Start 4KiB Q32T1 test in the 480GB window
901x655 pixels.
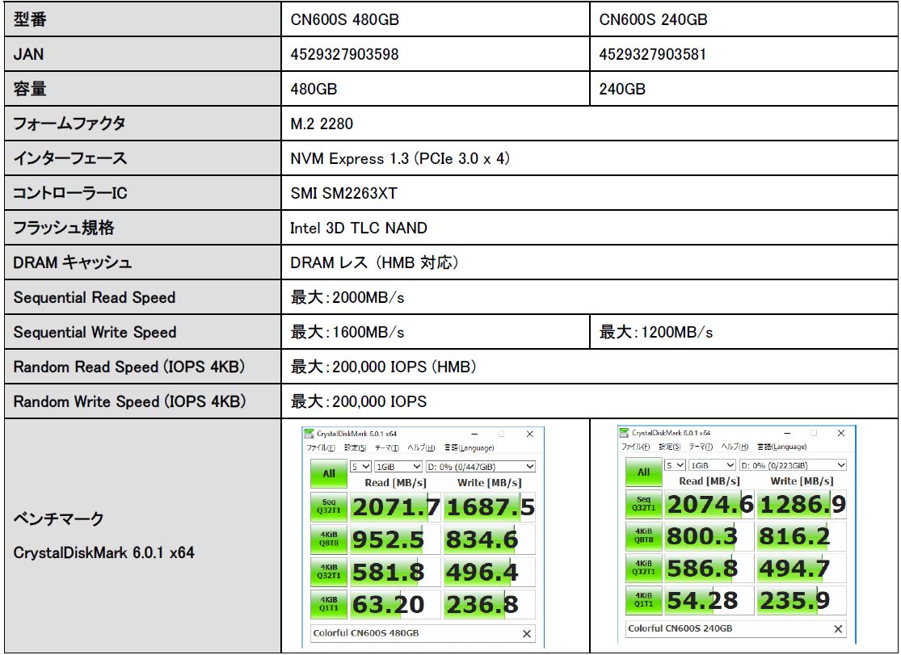coord(328,572)
